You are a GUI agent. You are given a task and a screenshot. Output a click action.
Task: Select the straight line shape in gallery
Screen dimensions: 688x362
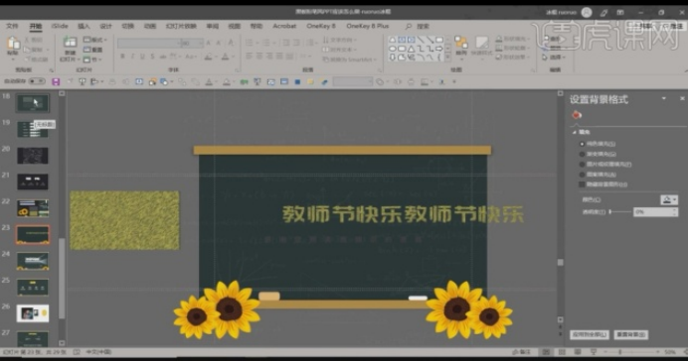[x=421, y=40]
